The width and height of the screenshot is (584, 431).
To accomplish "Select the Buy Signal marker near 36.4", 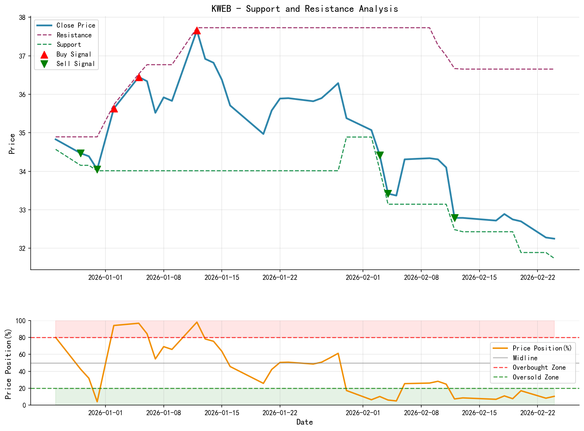I will pyautogui.click(x=139, y=78).
